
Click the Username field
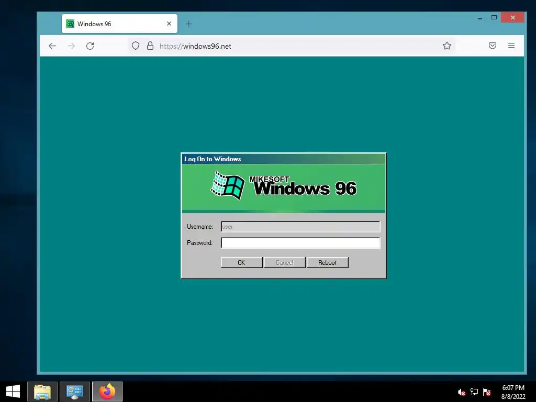point(300,227)
